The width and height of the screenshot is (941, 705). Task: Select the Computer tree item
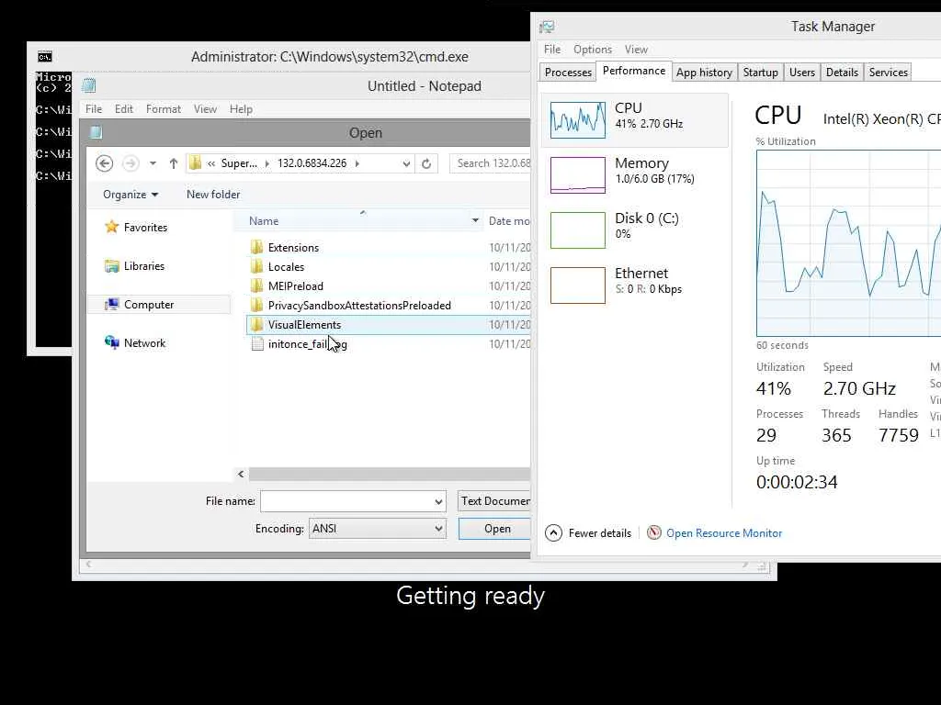pyautogui.click(x=159, y=305)
